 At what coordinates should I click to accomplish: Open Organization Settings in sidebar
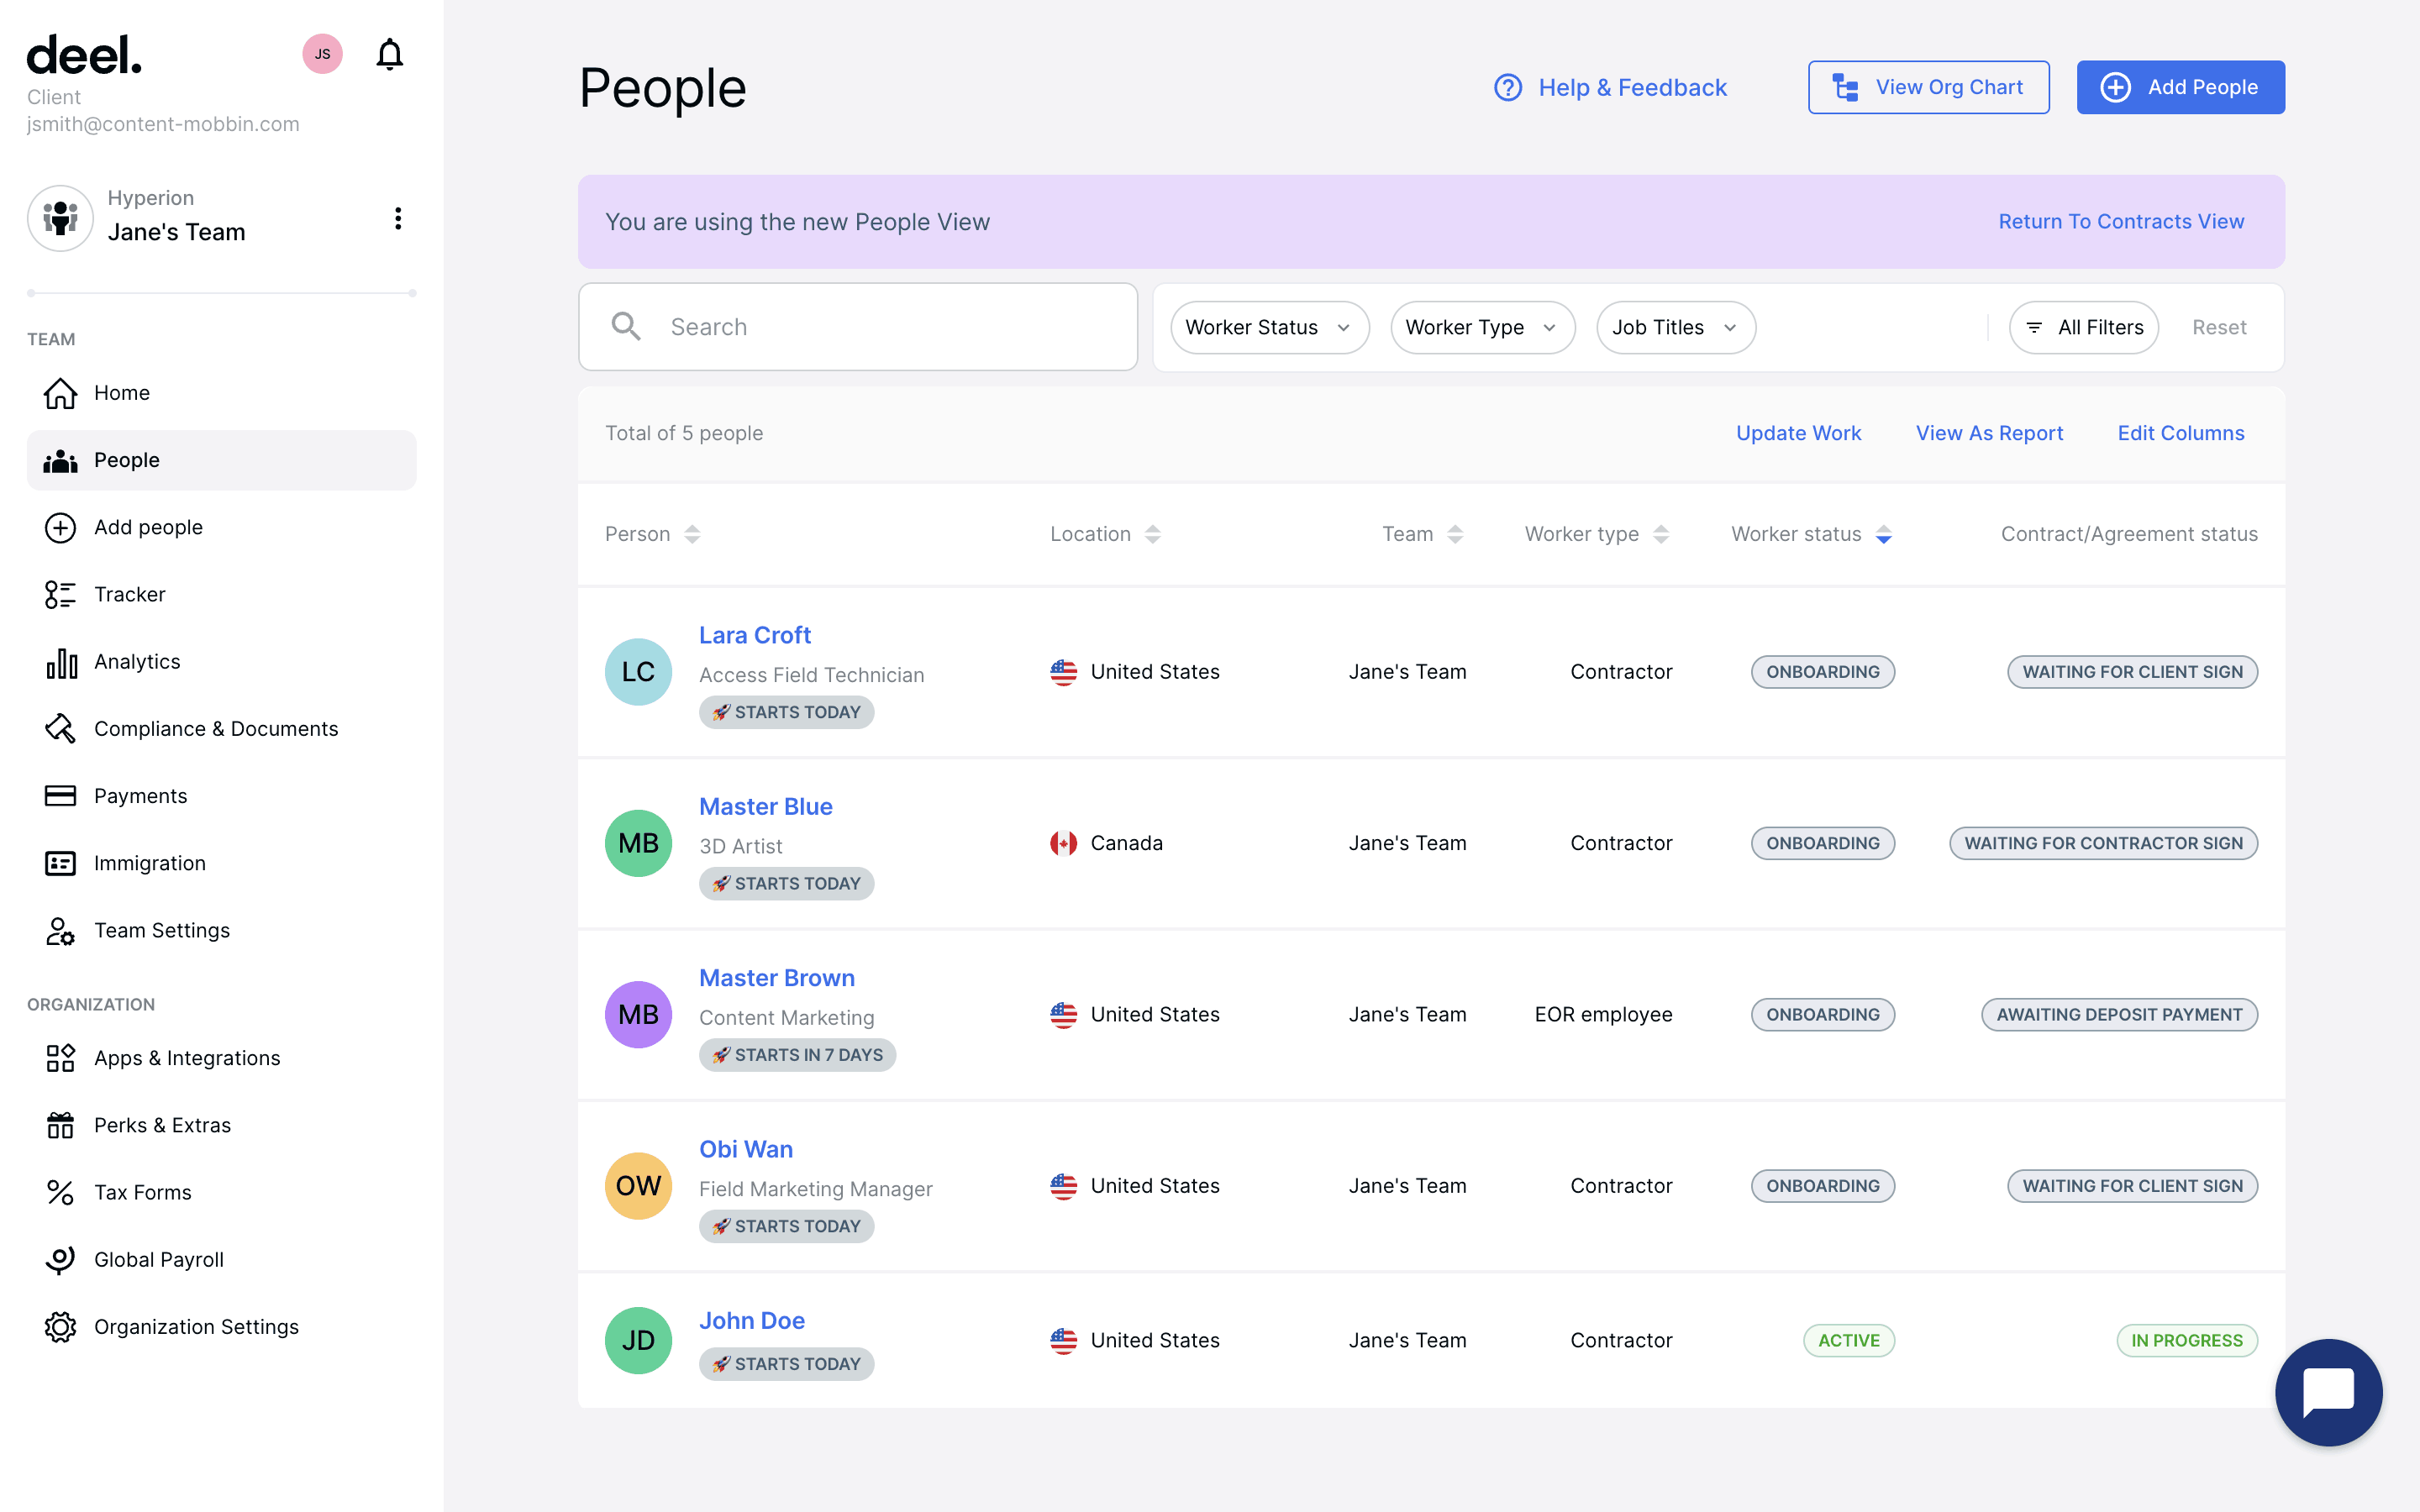(x=196, y=1326)
